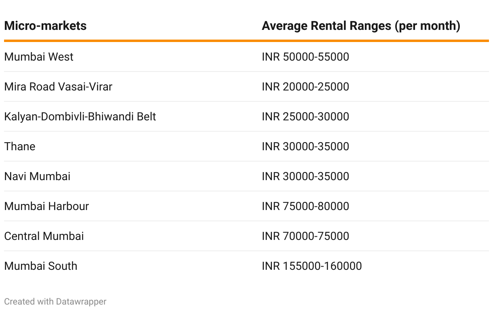493x311 pixels.
Task: Select the Mumbai Harbour cell
Action: click(x=46, y=206)
